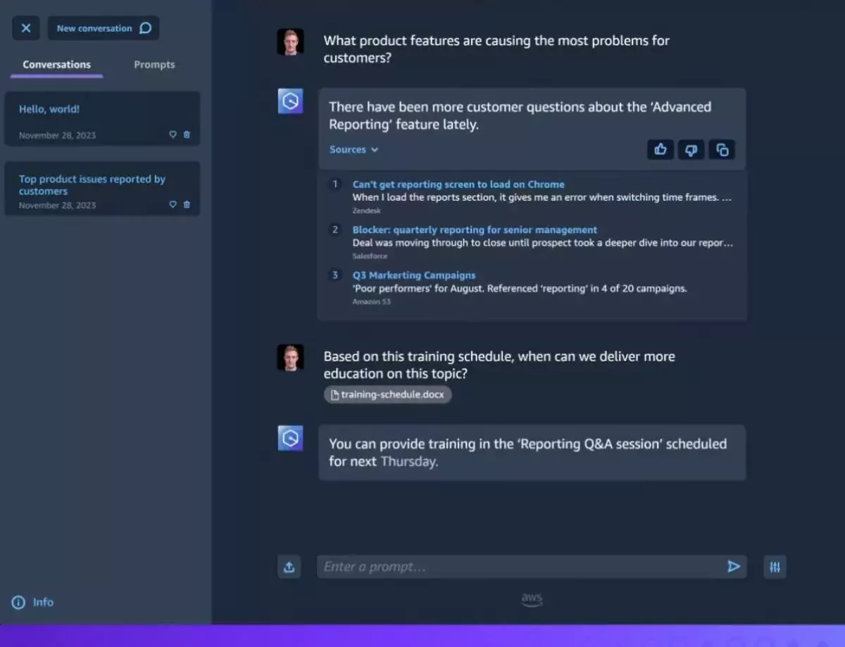Click the assistant avatar beside 'Reporting Q&A session' reply

(290, 438)
